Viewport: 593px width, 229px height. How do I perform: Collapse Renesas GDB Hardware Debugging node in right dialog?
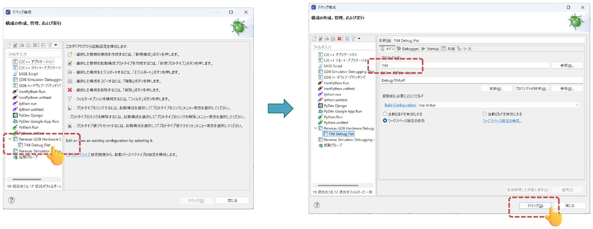pos(316,128)
